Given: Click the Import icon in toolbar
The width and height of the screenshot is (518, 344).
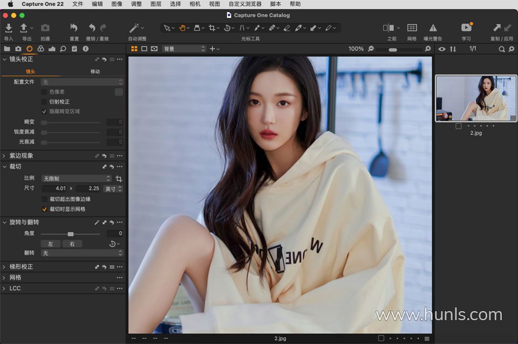Looking at the screenshot, I should click(x=9, y=28).
